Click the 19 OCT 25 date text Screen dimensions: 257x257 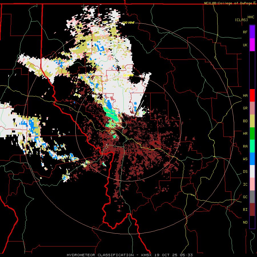pos(166,255)
